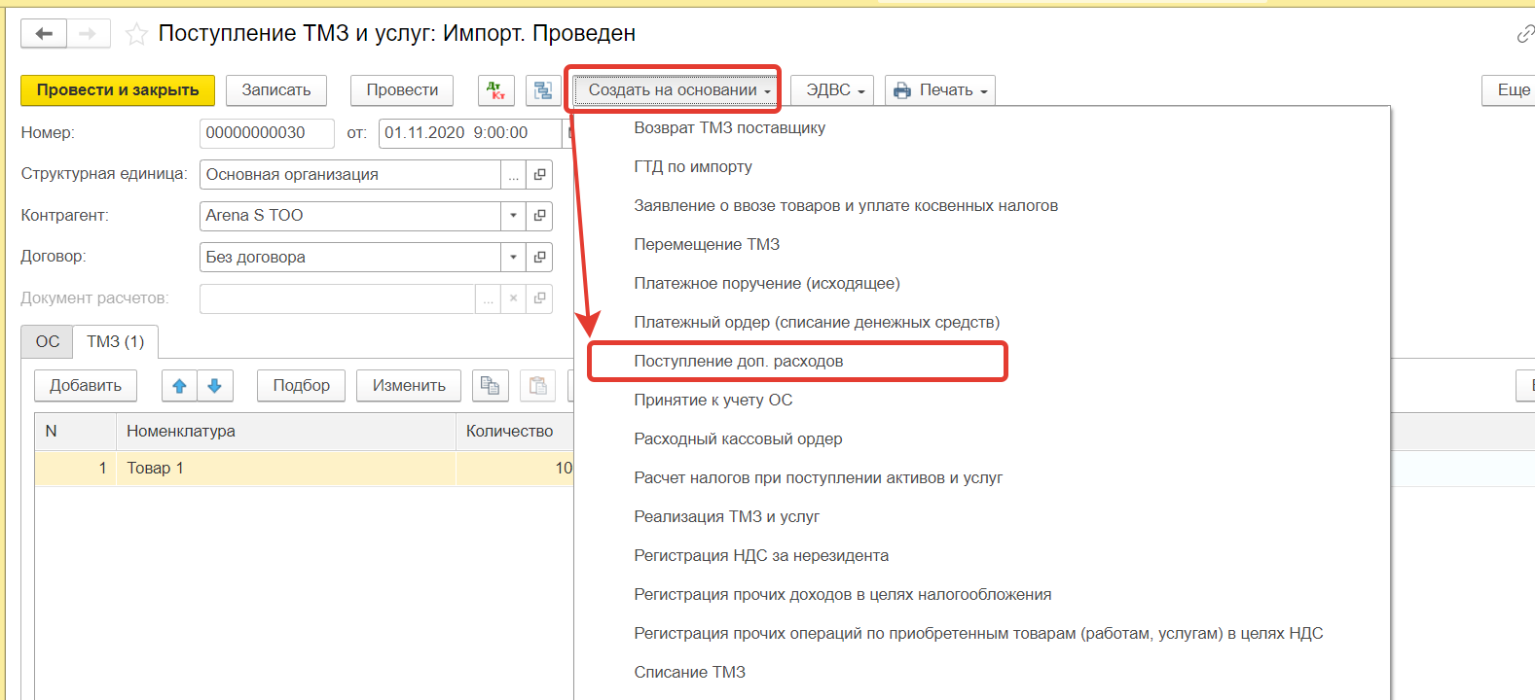Click the Записать button
Image resolution: width=1535 pixels, height=700 pixels.
pyautogui.click(x=276, y=90)
